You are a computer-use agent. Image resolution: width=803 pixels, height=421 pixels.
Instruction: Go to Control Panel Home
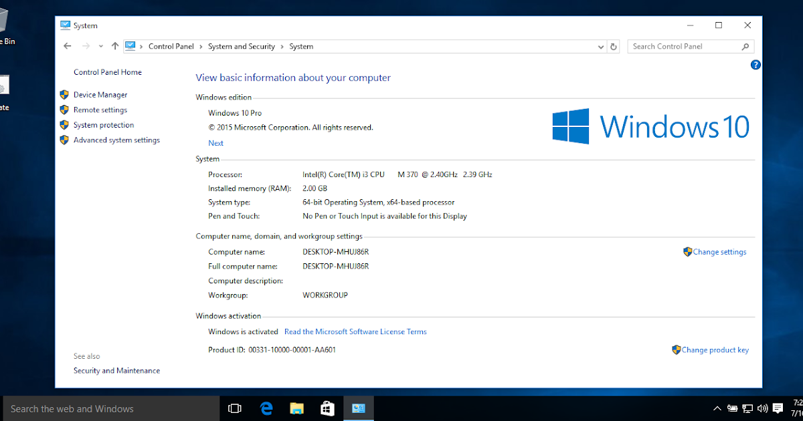point(108,72)
